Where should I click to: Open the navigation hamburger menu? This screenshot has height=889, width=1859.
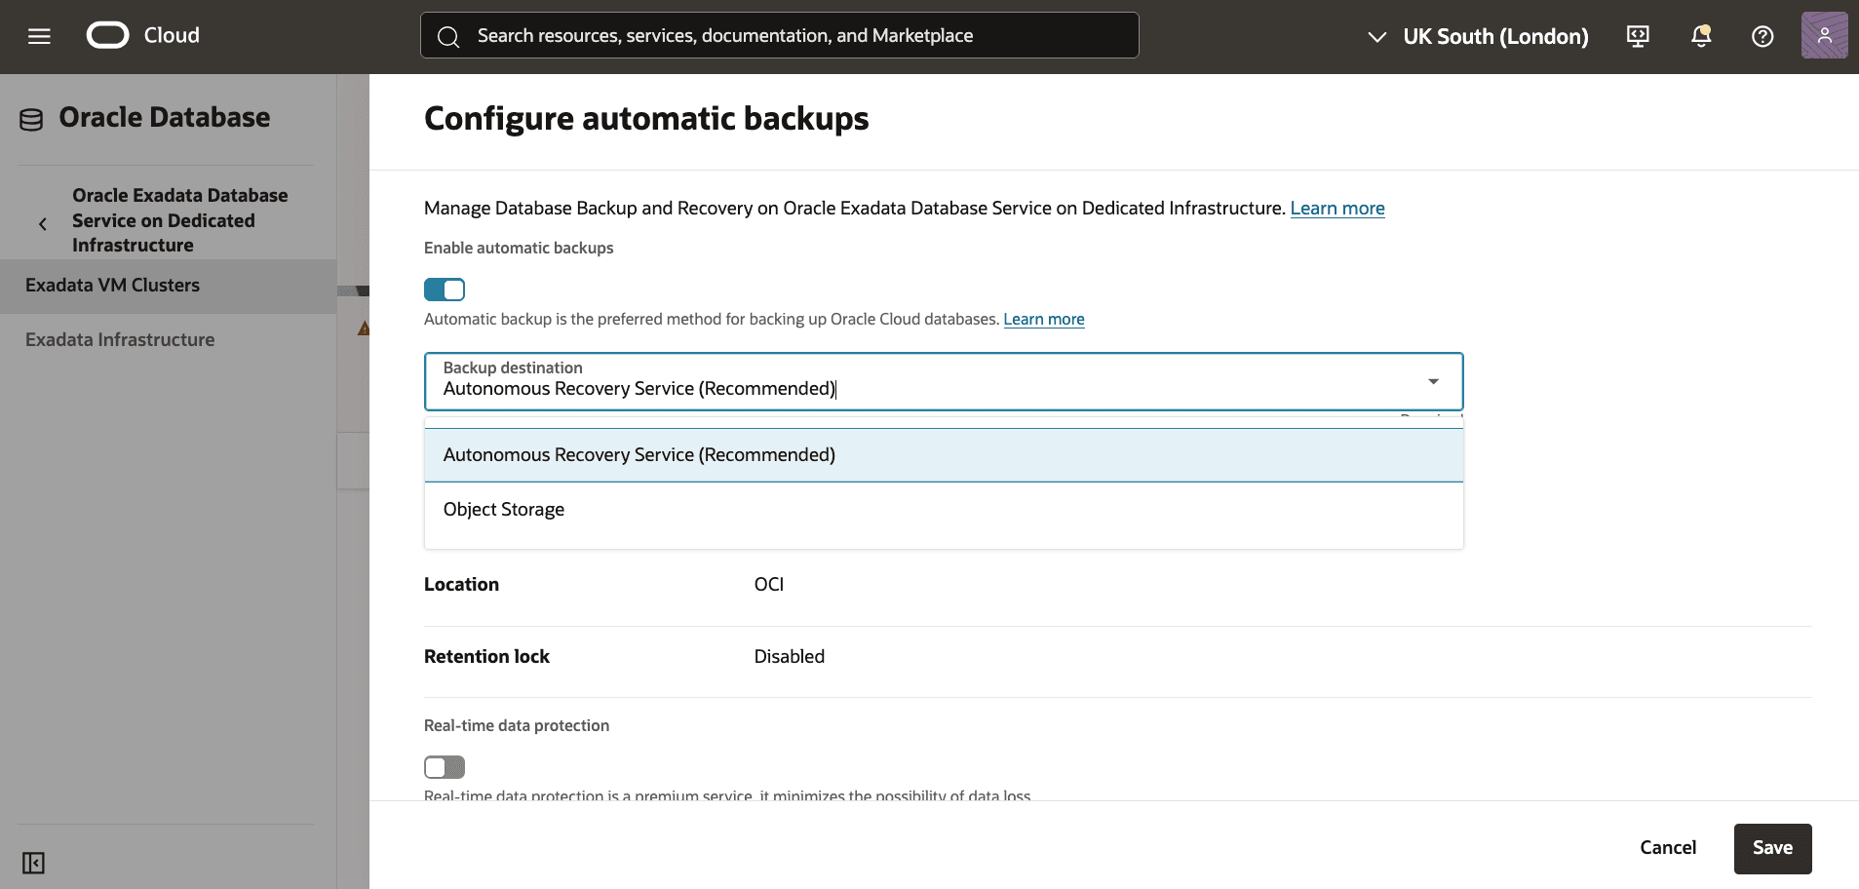click(x=39, y=36)
